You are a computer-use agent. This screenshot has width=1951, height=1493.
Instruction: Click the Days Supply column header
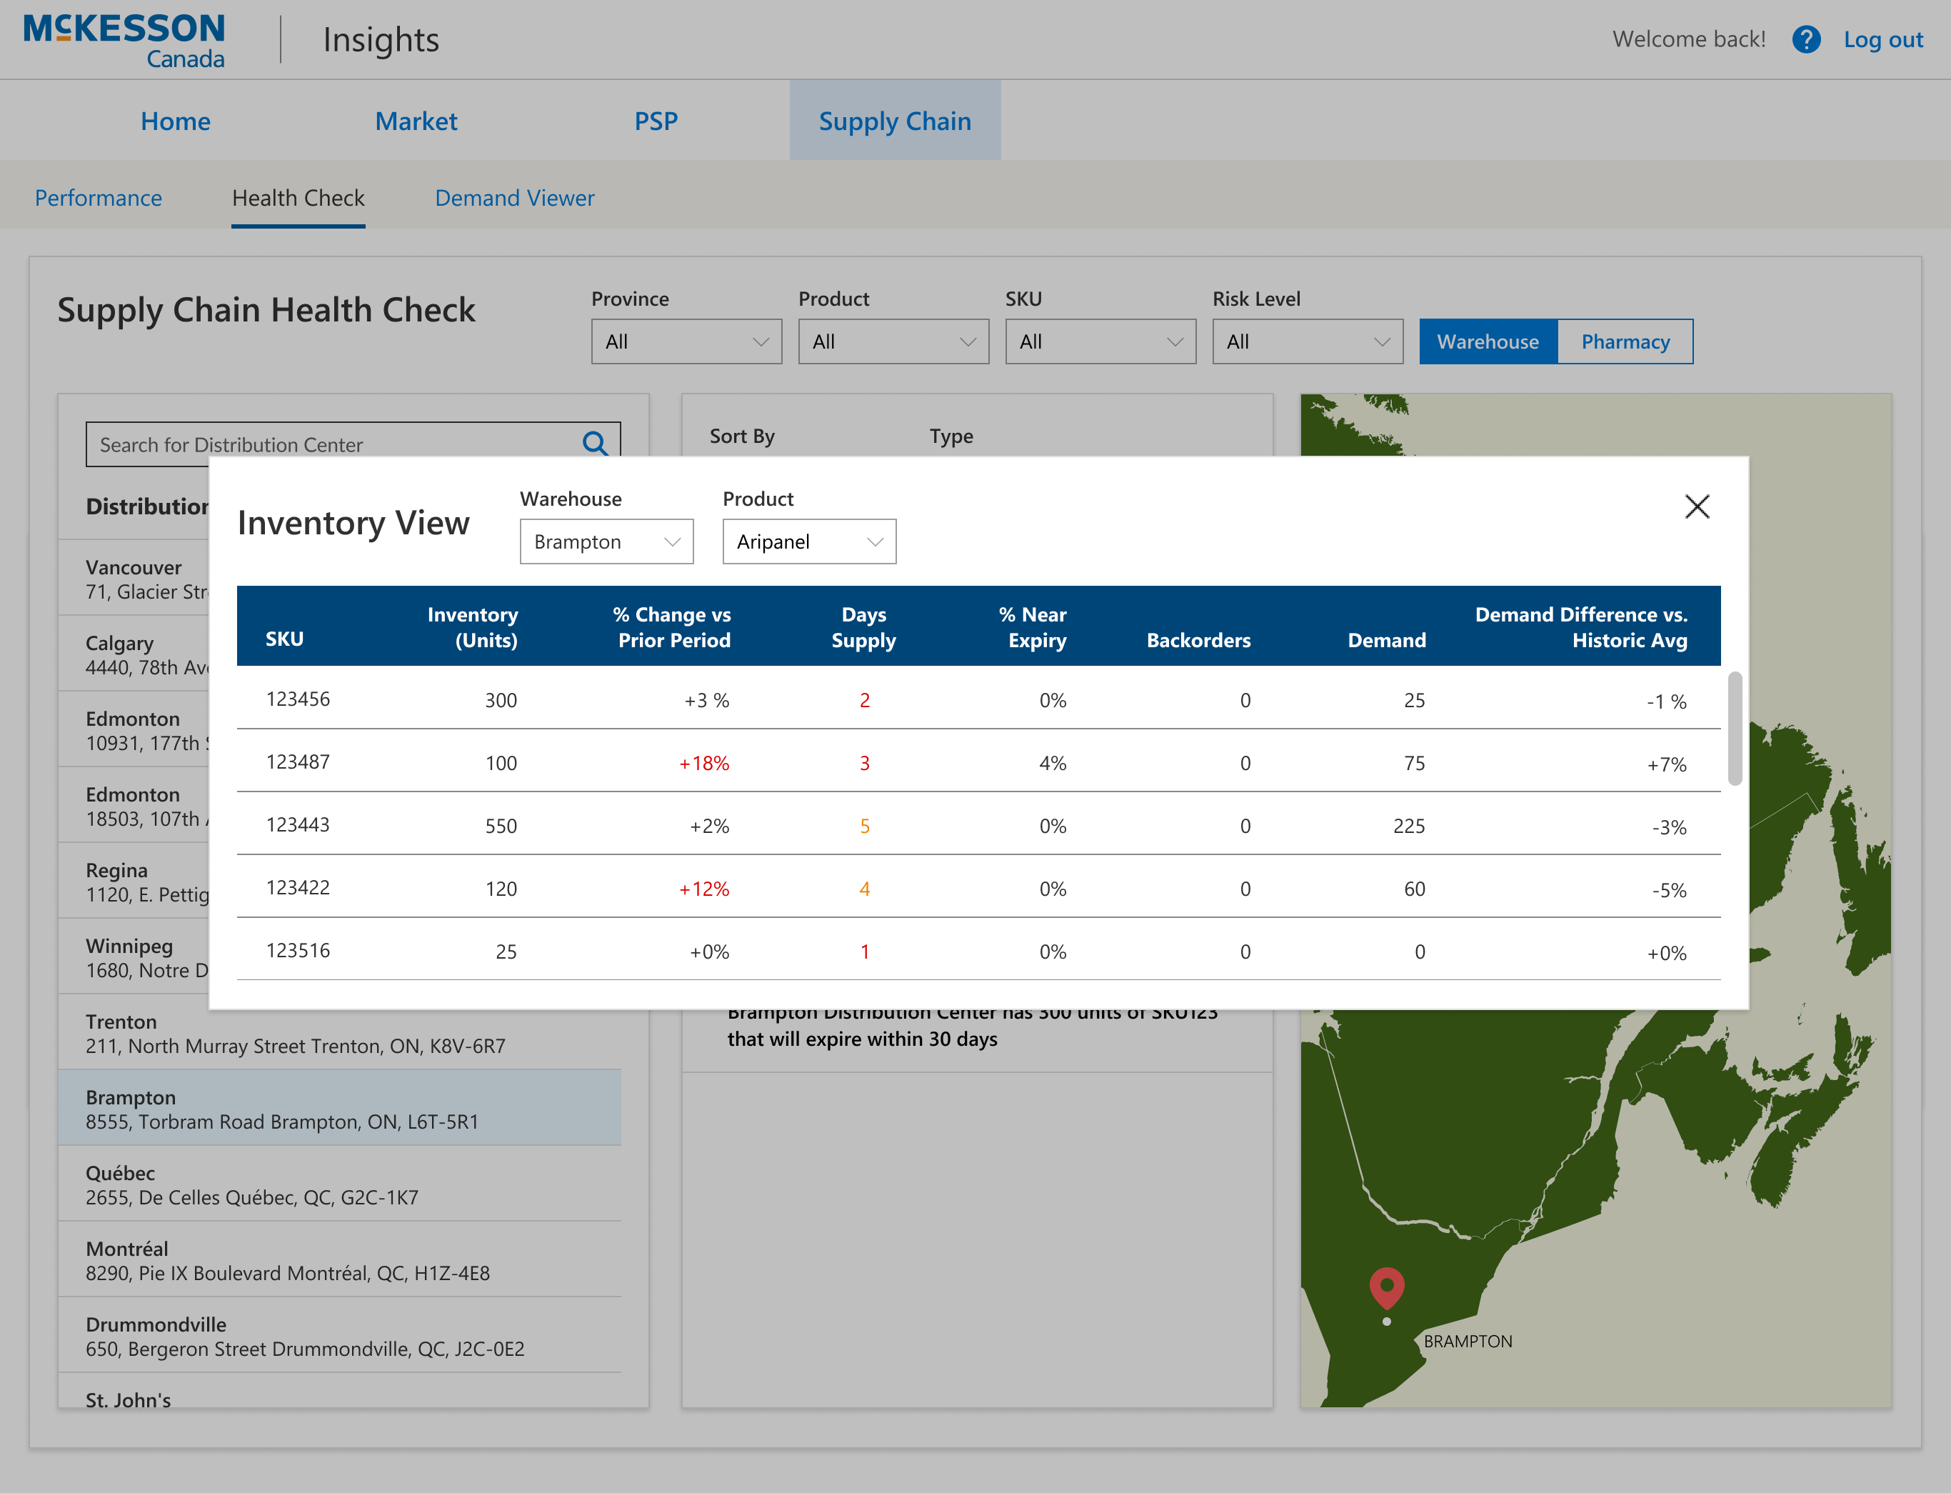point(863,626)
